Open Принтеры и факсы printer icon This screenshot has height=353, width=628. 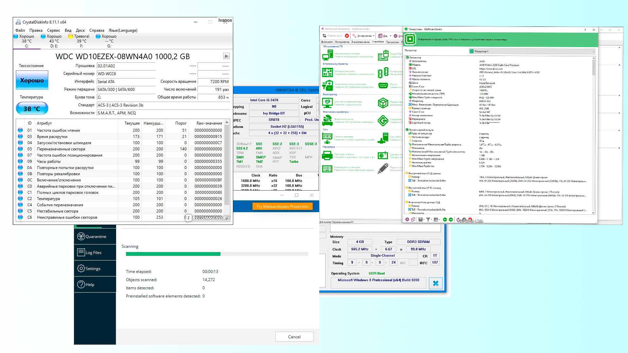pyautogui.click(x=327, y=156)
